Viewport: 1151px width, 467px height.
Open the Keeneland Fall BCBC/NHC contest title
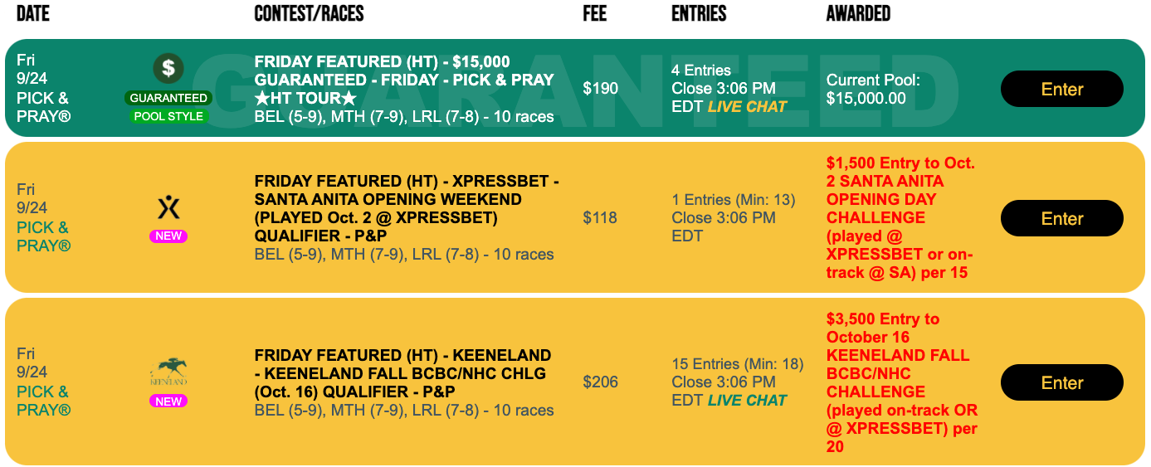click(x=402, y=373)
